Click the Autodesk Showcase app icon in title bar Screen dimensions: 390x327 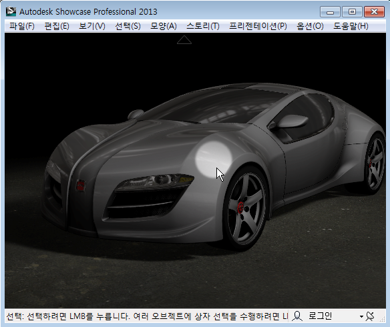(x=11, y=11)
